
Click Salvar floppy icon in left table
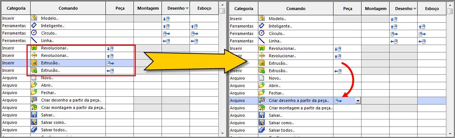34,115
